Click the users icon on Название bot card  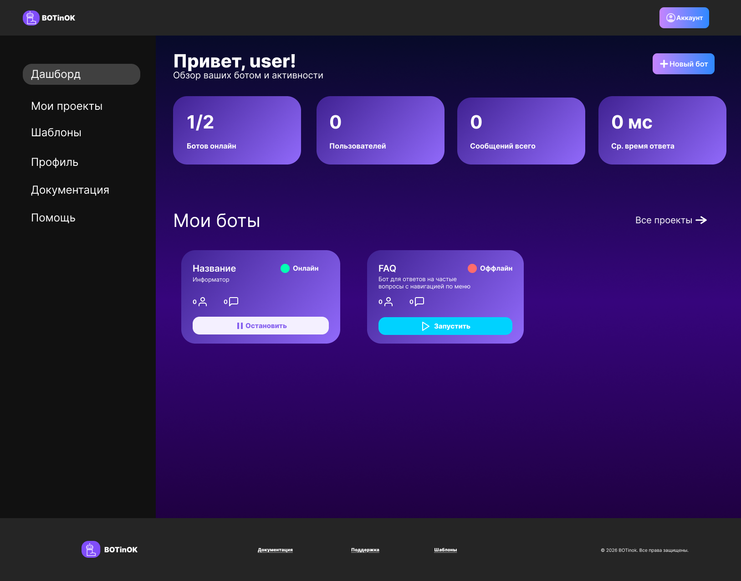point(203,302)
